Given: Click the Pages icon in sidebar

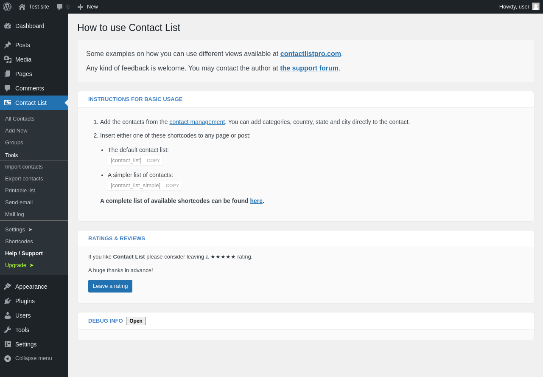Looking at the screenshot, I should point(8,74).
